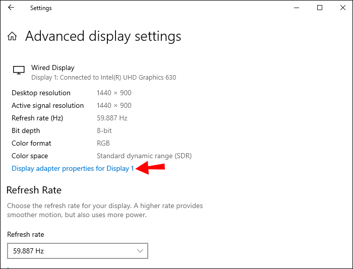Go to Settings home via the house icon
Viewport: 353px width, 269px height.
[x=12, y=36]
